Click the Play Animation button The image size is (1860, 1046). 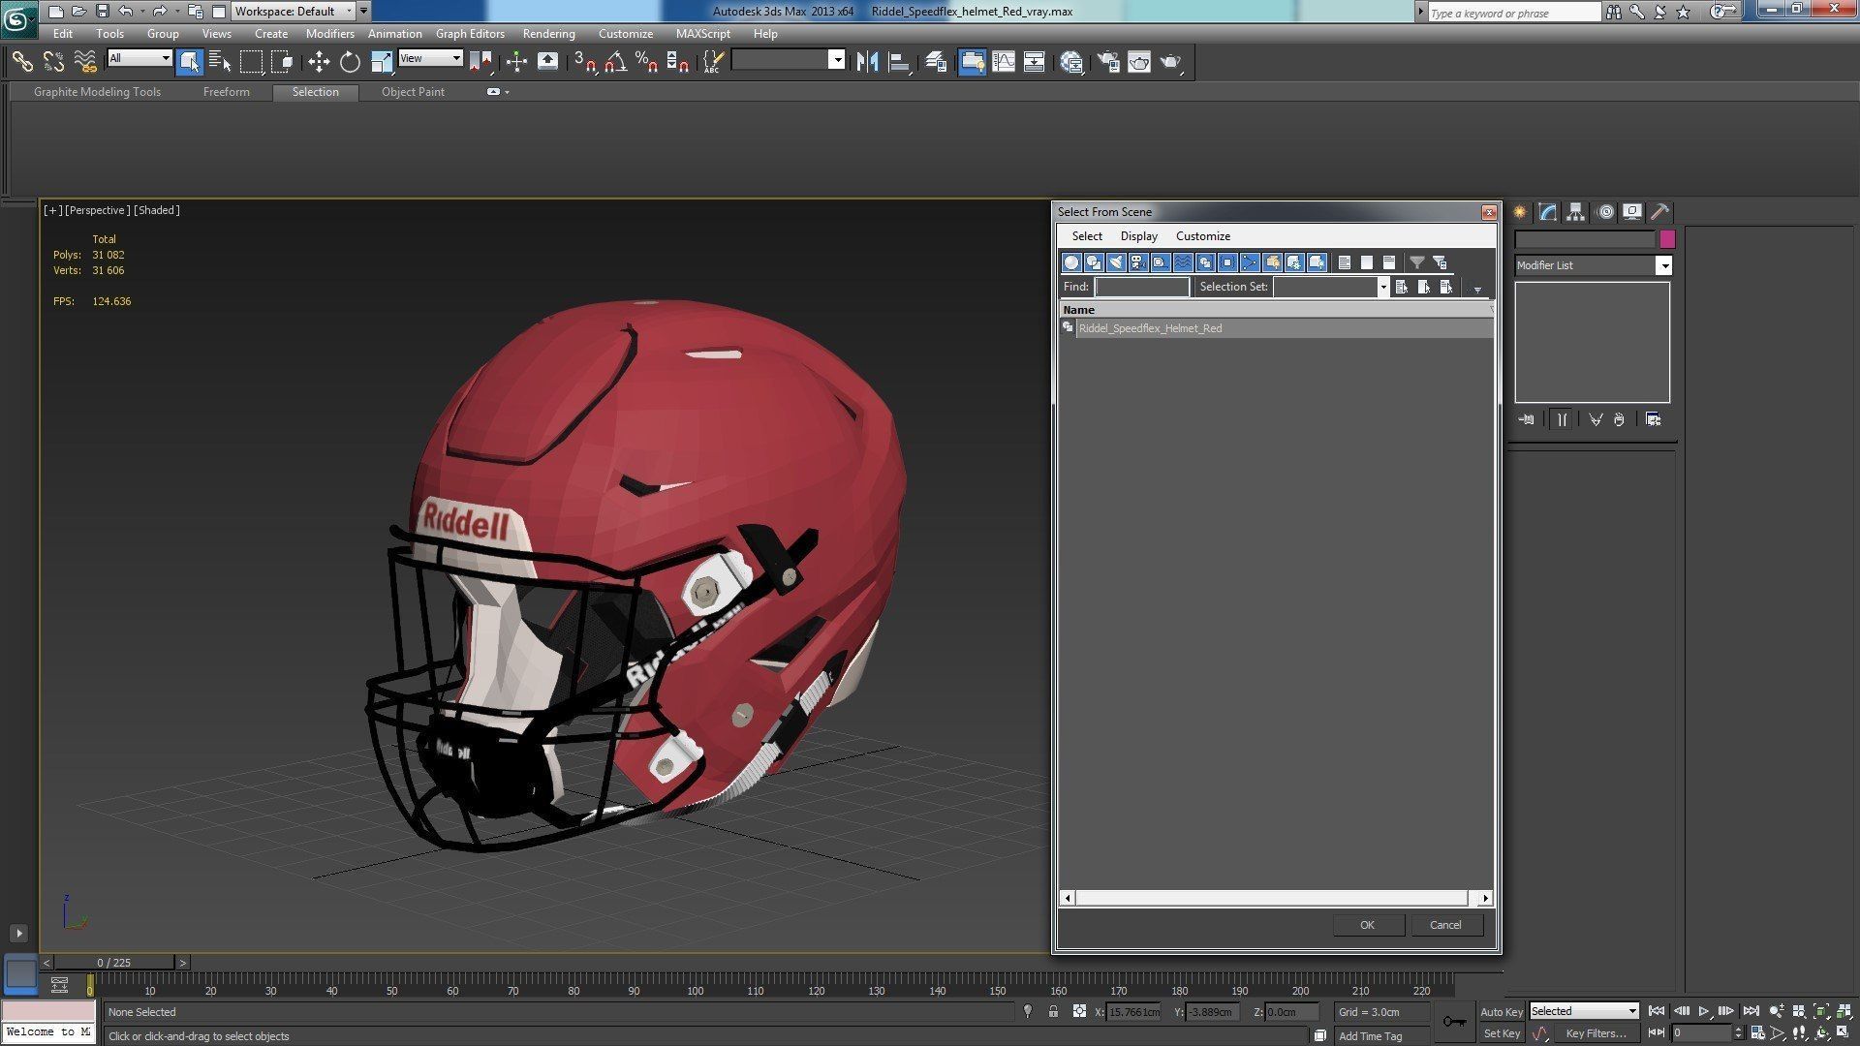1703,1011
